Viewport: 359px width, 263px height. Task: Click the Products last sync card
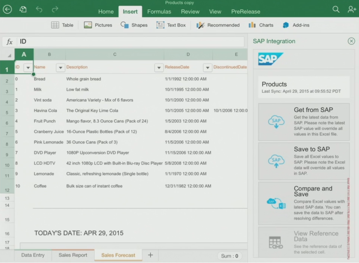coord(304,87)
